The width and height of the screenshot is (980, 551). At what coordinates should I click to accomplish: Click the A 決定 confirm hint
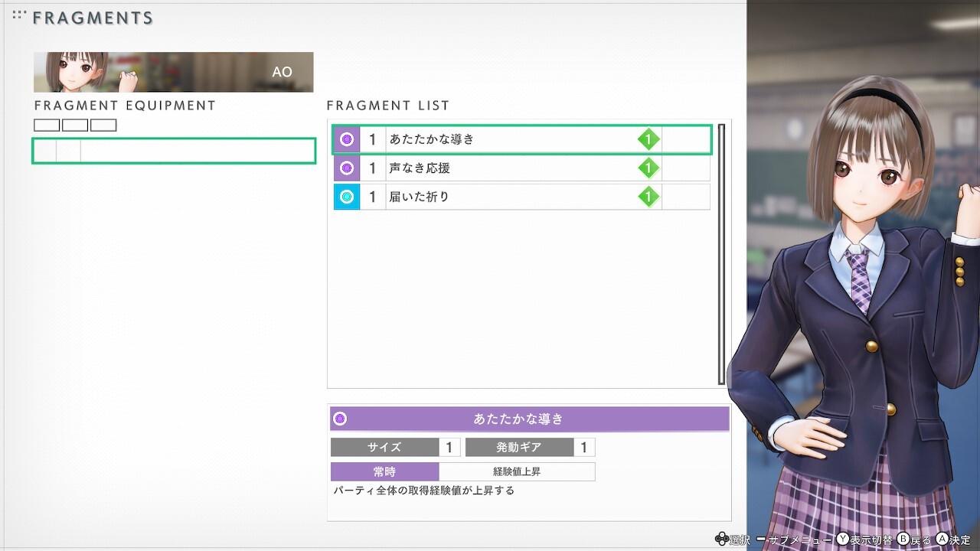pos(954,540)
